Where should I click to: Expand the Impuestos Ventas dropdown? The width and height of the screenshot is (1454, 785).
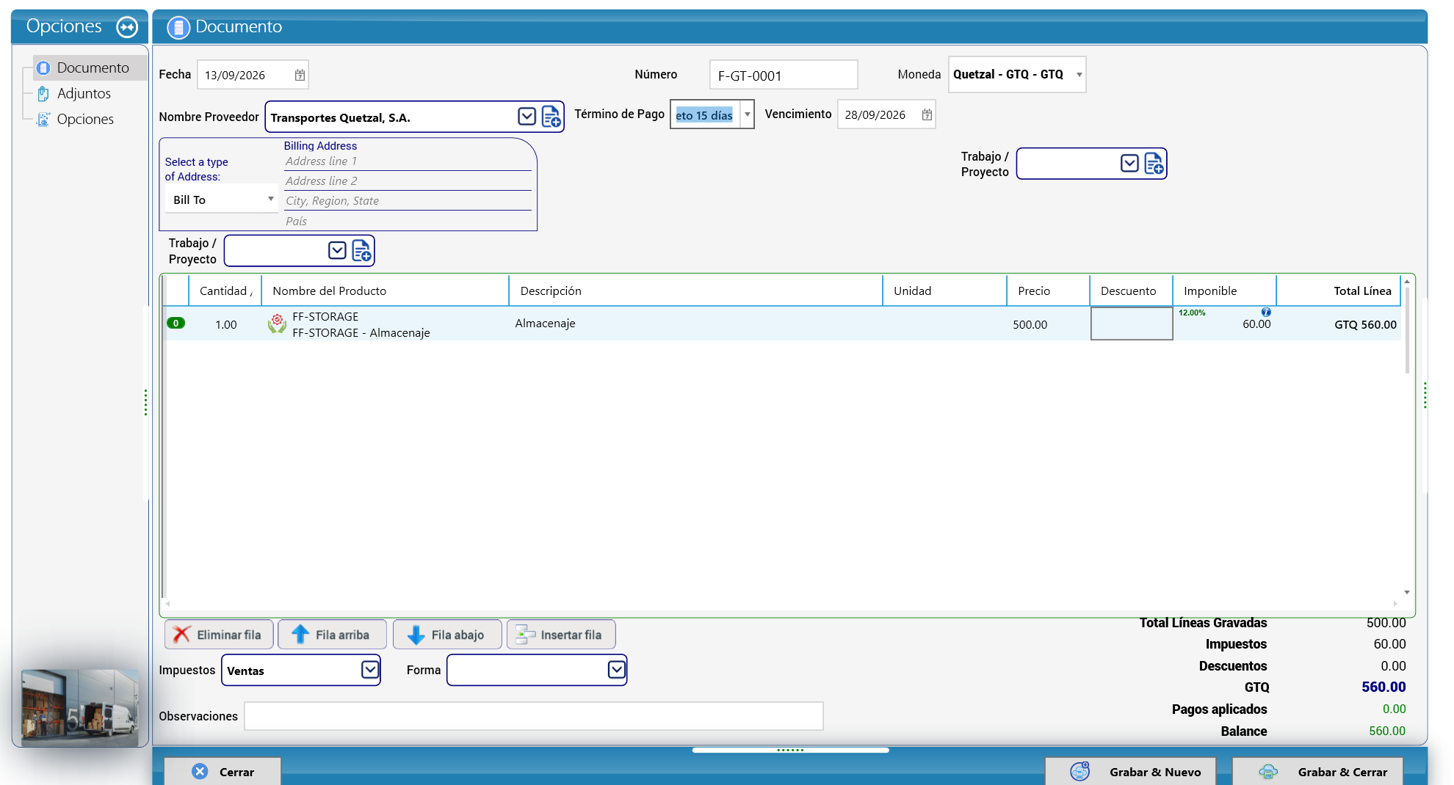coord(370,670)
